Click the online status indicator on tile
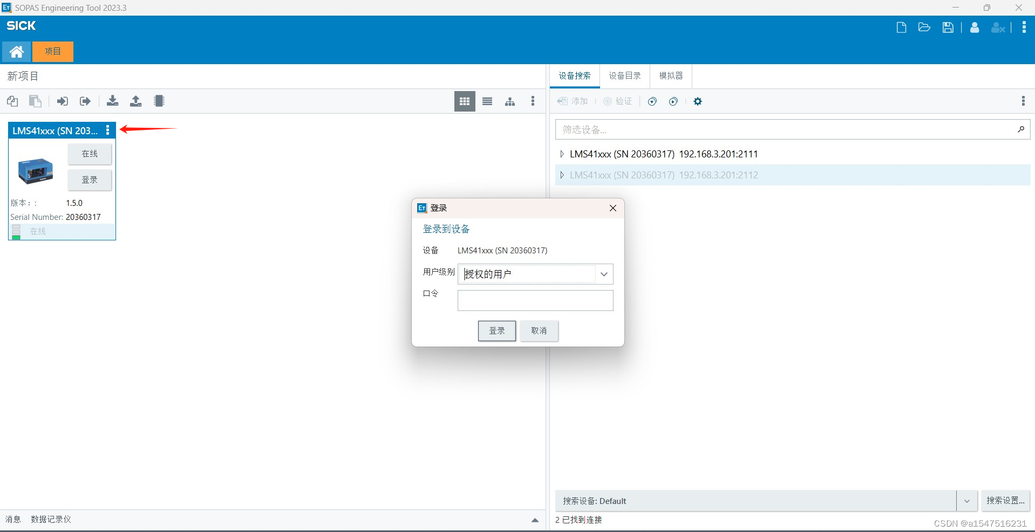The image size is (1035, 532). pyautogui.click(x=16, y=232)
